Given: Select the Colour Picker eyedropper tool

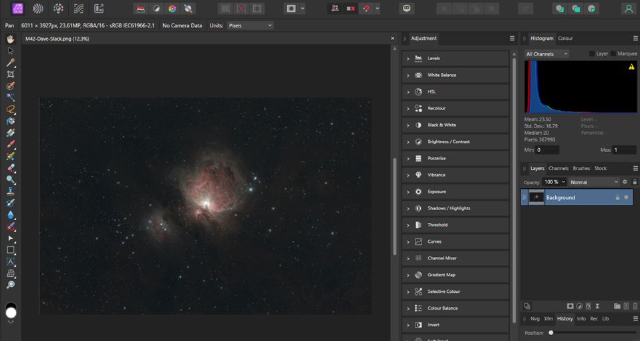Looking at the screenshot, I should click(x=11, y=63).
